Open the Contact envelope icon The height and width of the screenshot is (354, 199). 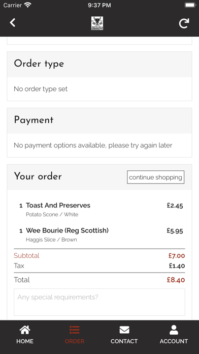pos(124,330)
